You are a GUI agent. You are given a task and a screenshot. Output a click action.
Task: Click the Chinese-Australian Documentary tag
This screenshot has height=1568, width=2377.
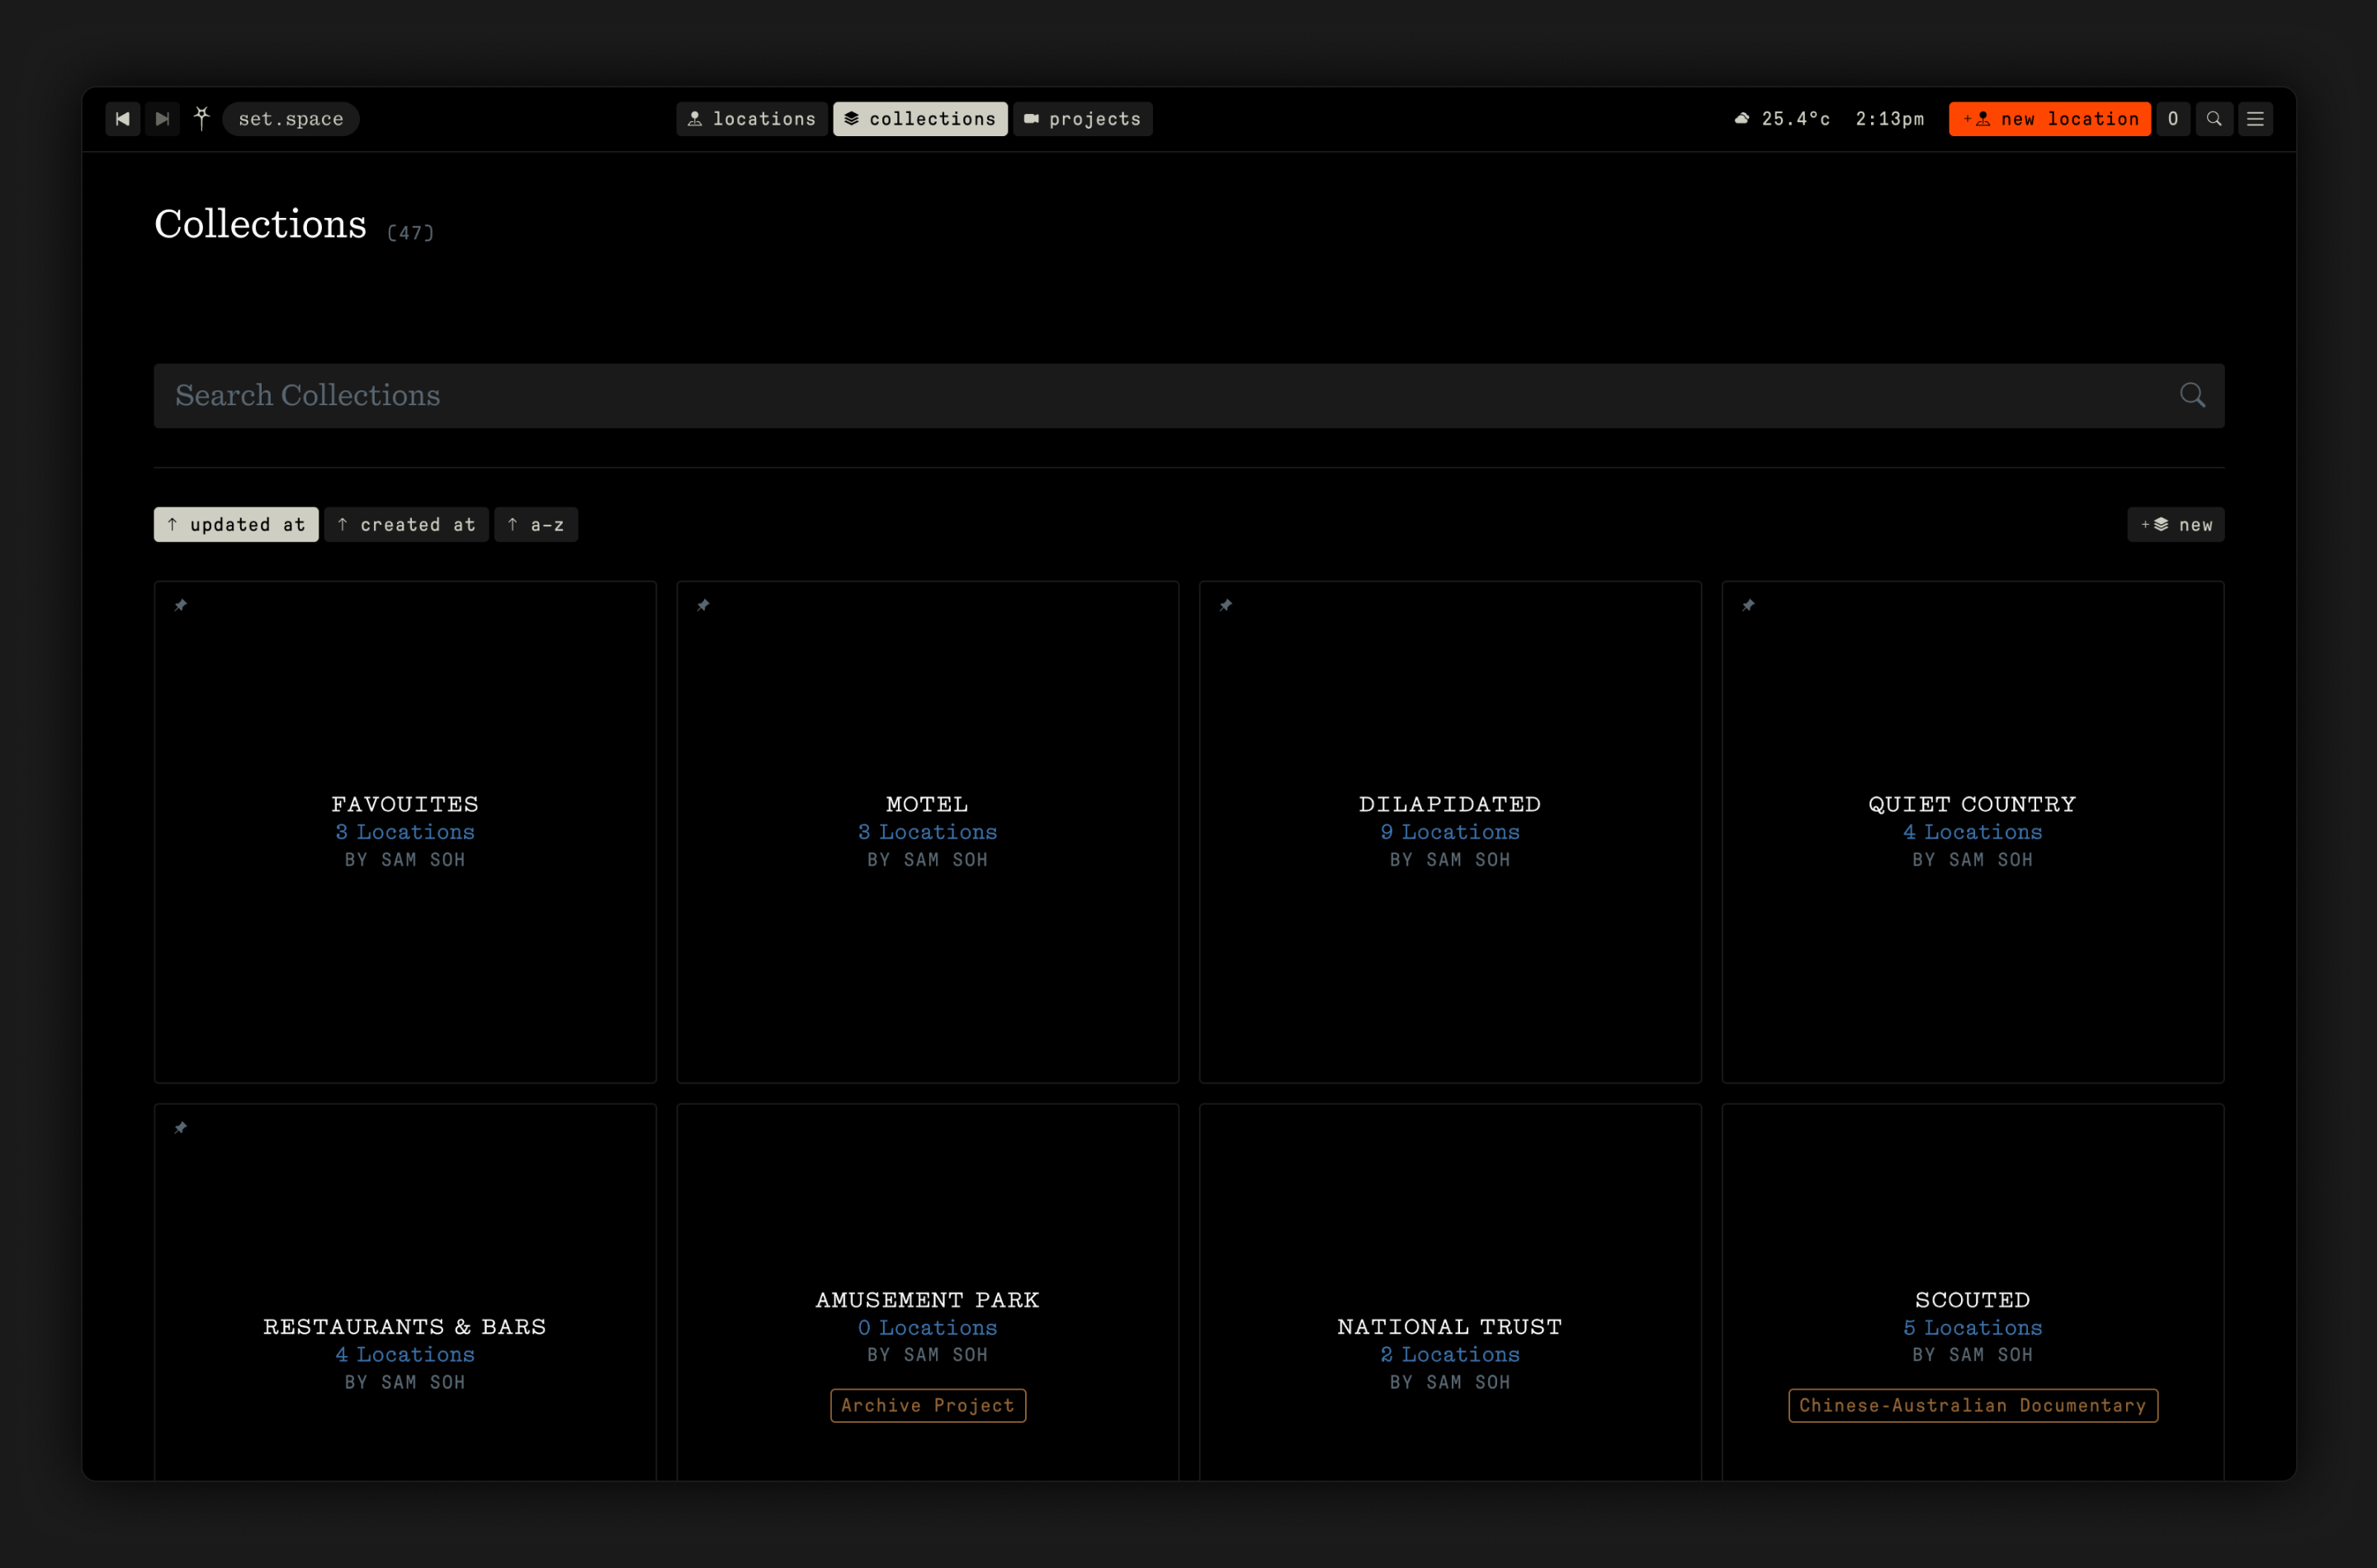coord(1973,1405)
